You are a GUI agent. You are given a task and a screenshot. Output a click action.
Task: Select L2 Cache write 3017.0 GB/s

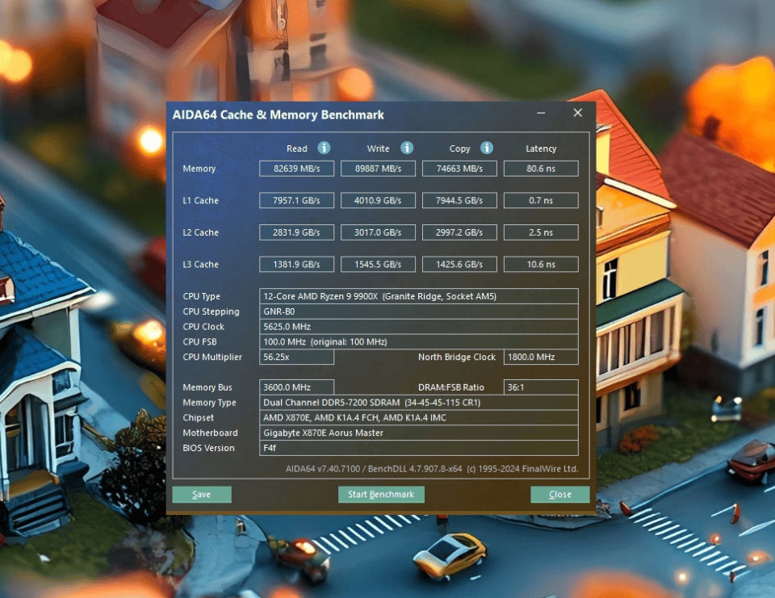(x=378, y=232)
